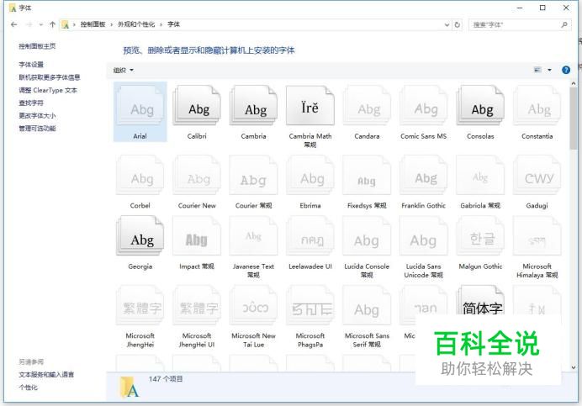Click the scroll up arrow of font list
Screen dimensions: 582x406
[574, 84]
